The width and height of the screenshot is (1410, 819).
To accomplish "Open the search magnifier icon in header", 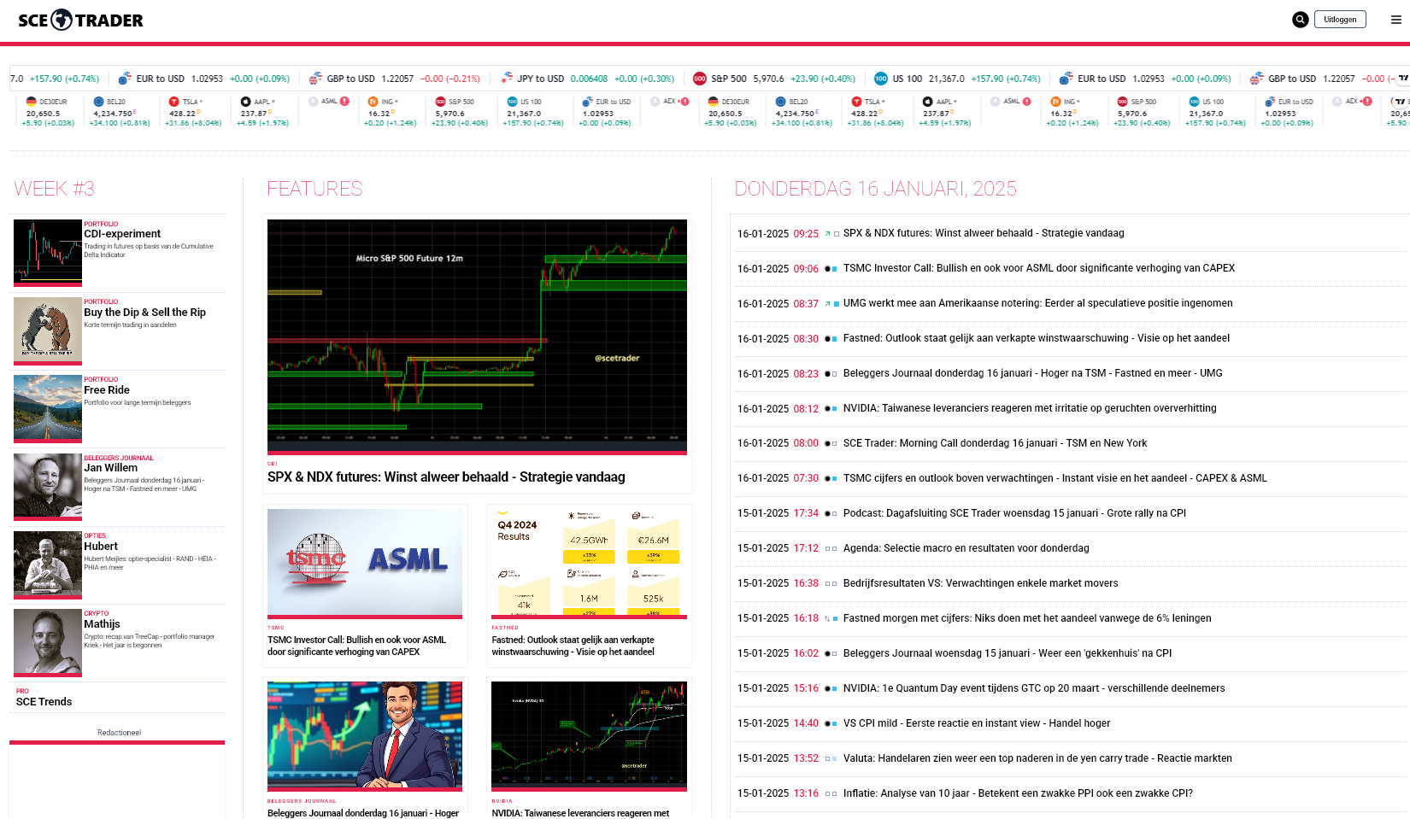I will point(1300,20).
